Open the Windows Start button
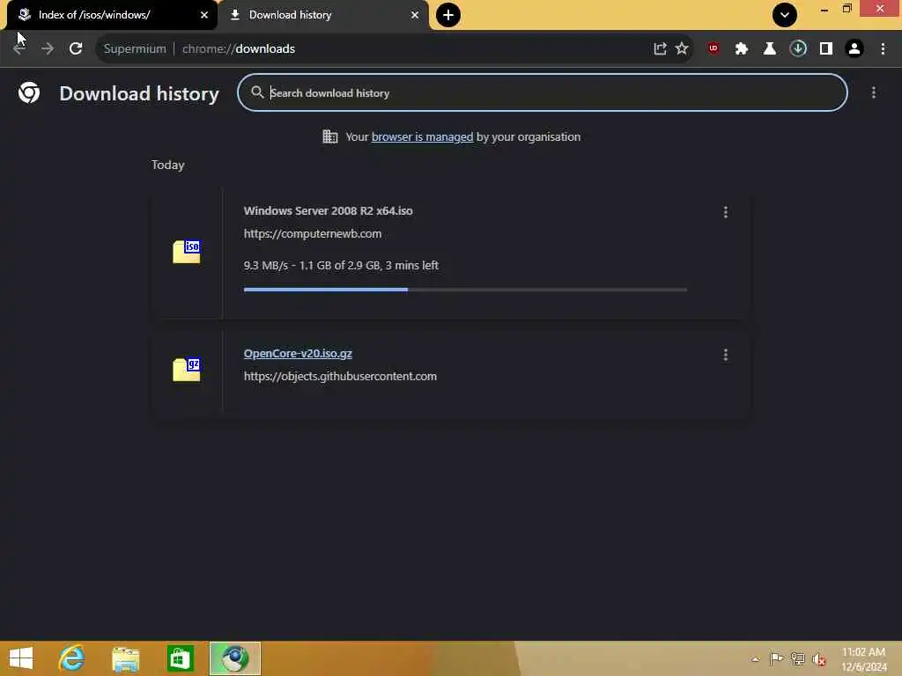902x676 pixels. 21,658
